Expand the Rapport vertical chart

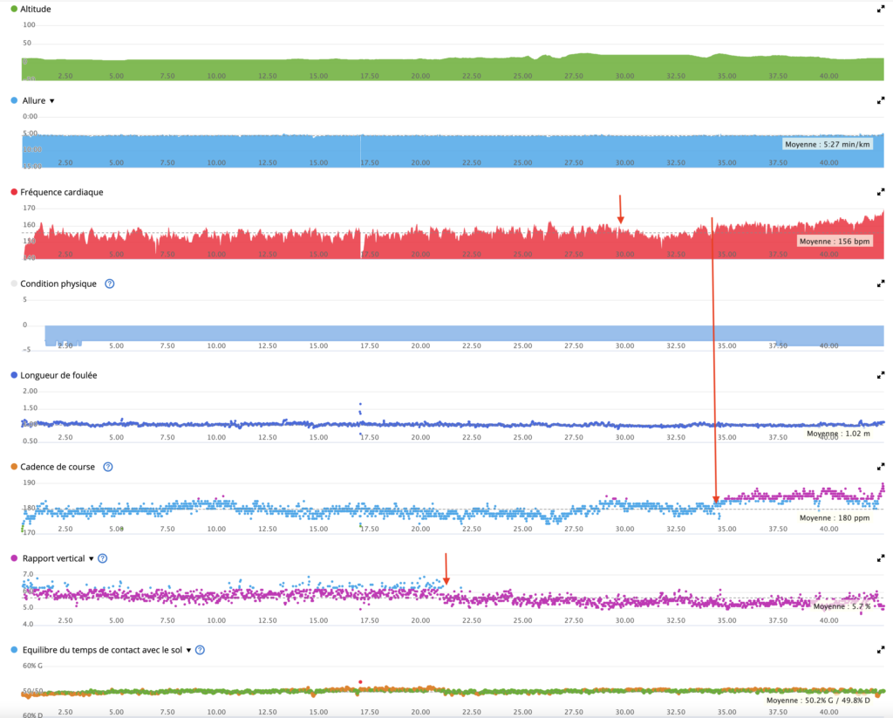(881, 558)
